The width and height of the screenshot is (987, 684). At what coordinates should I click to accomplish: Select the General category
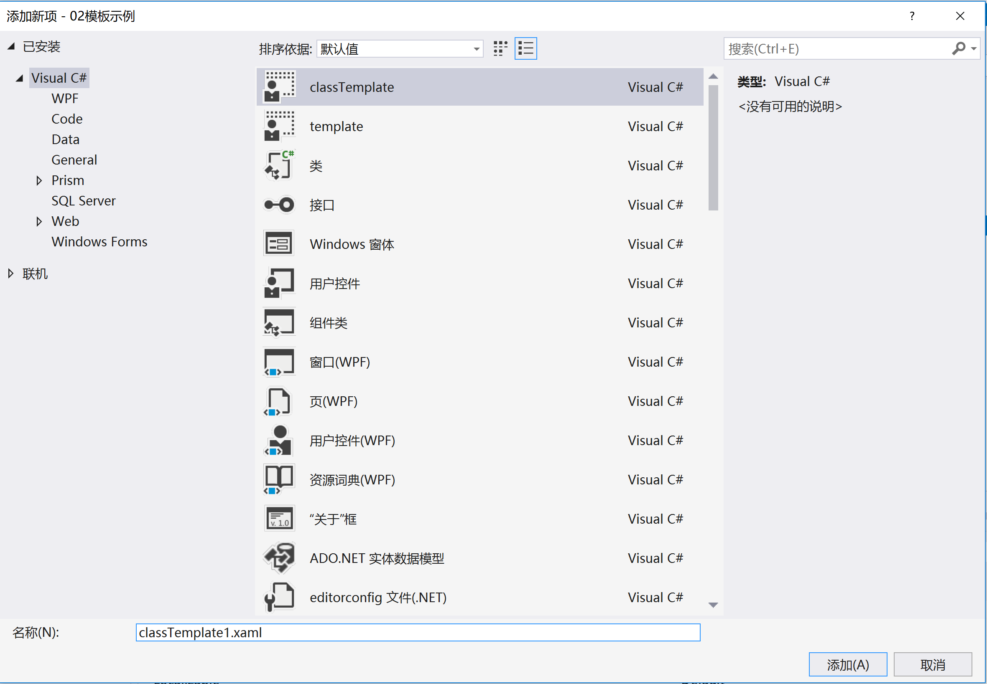point(74,160)
